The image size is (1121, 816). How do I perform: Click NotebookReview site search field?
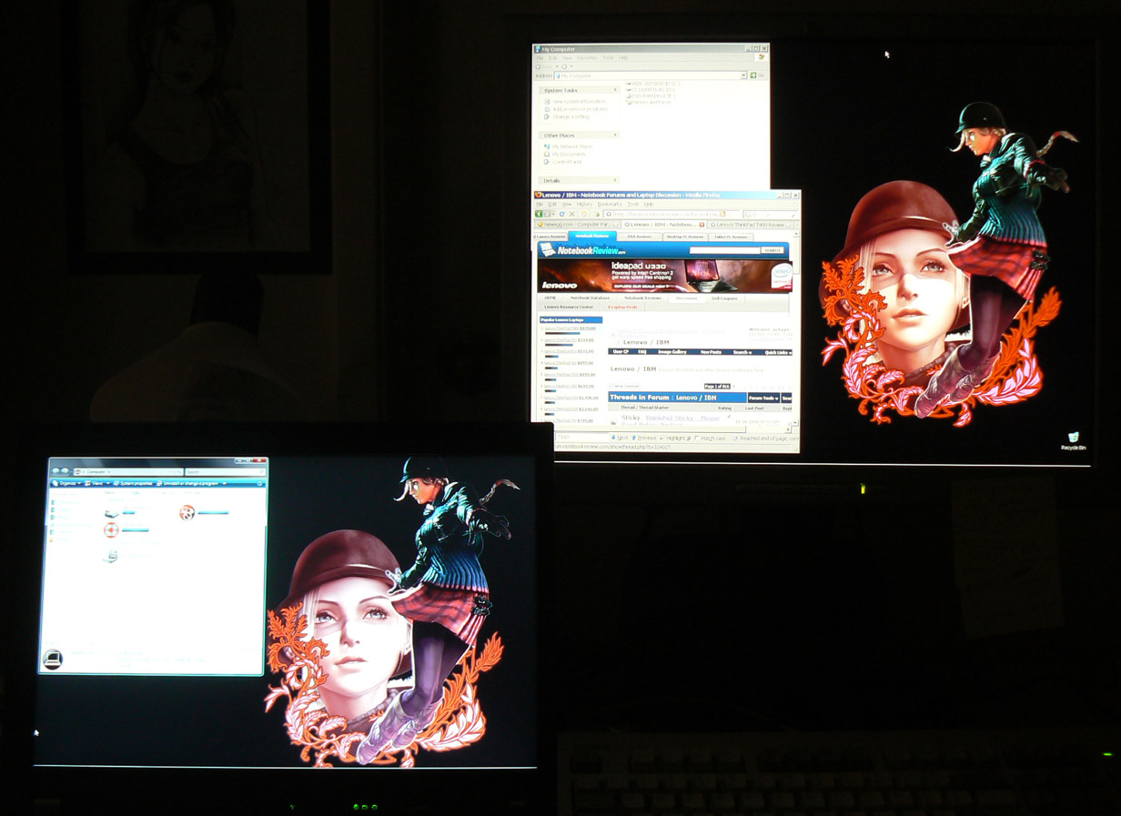pos(724,250)
